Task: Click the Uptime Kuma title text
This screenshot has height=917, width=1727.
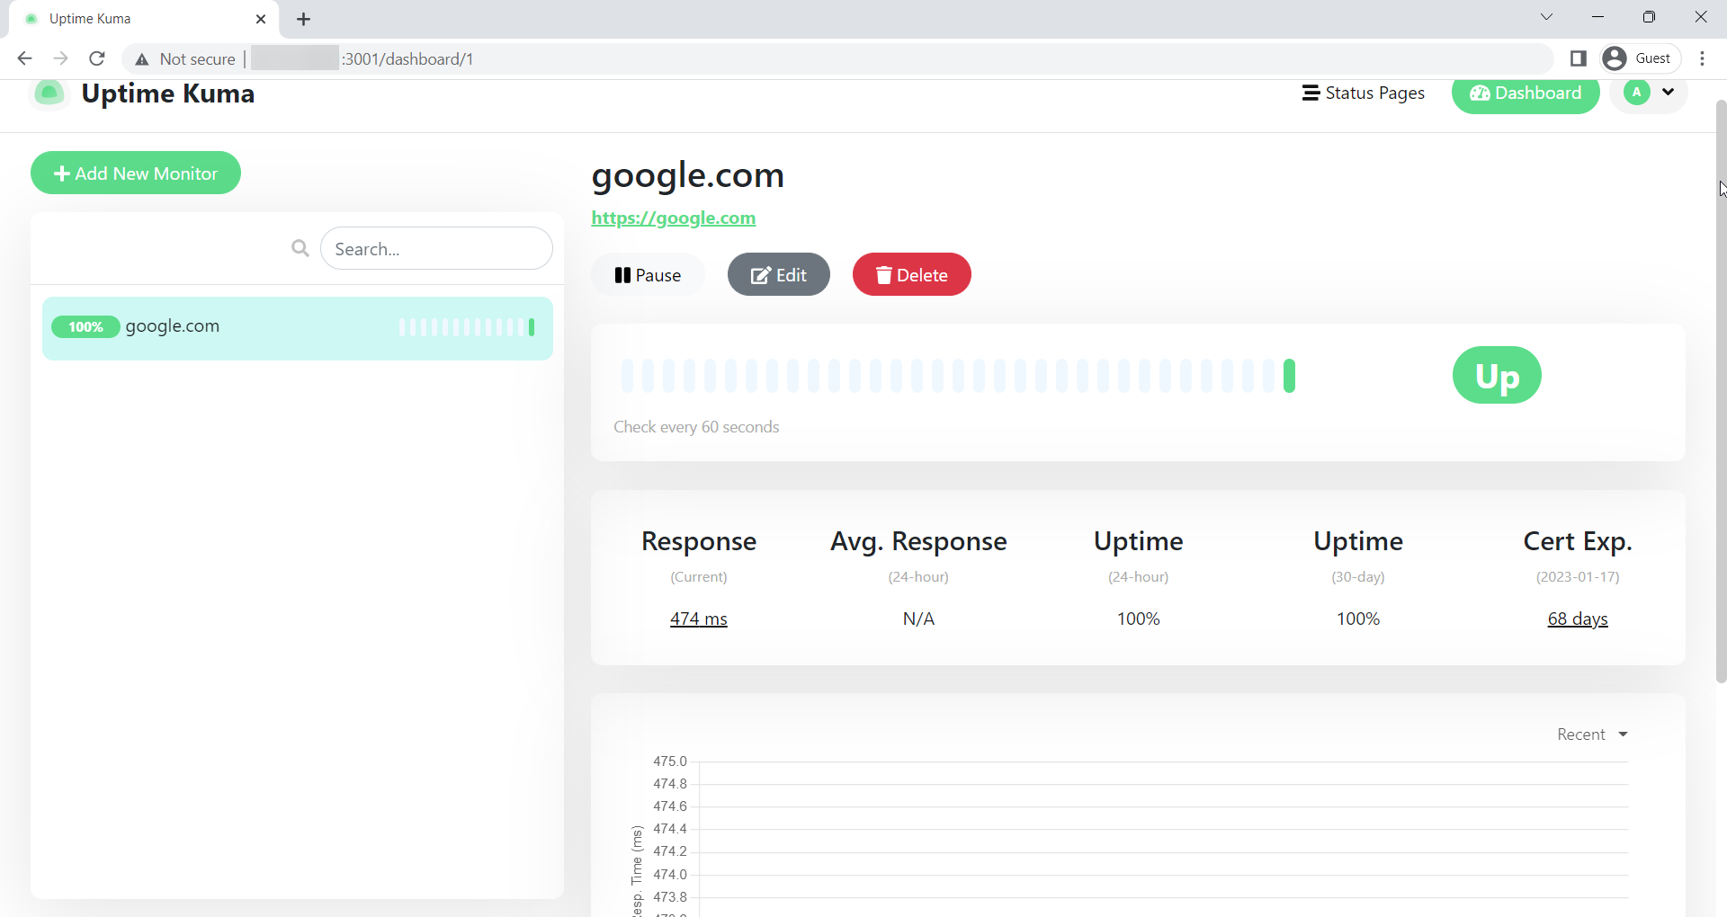Action: [168, 93]
